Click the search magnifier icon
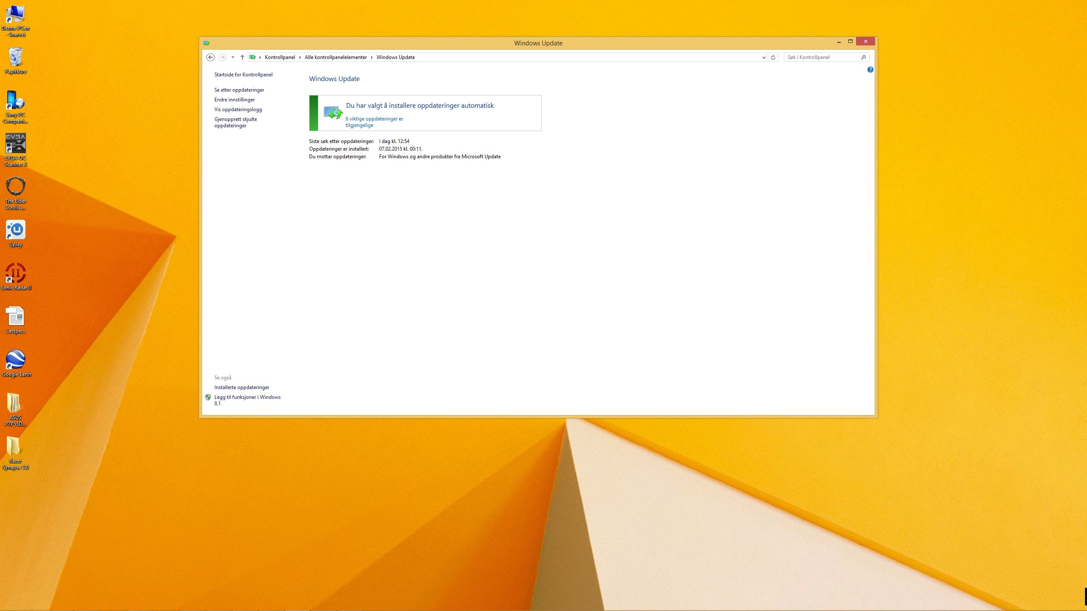This screenshot has width=1087, height=611. pyautogui.click(x=863, y=57)
